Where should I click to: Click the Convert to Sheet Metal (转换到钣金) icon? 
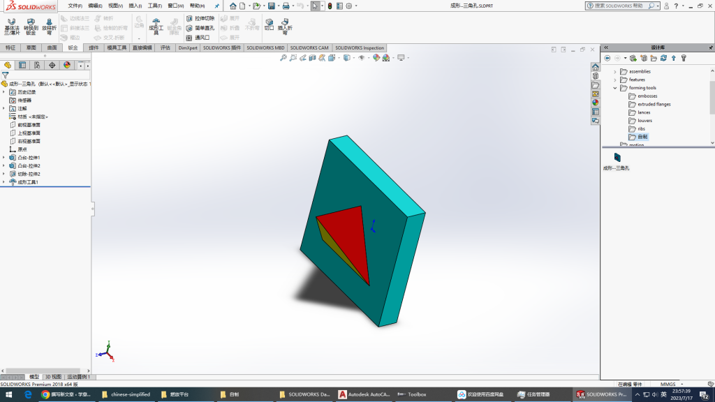31,26
